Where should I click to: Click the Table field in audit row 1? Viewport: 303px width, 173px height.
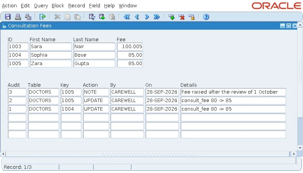(44, 109)
